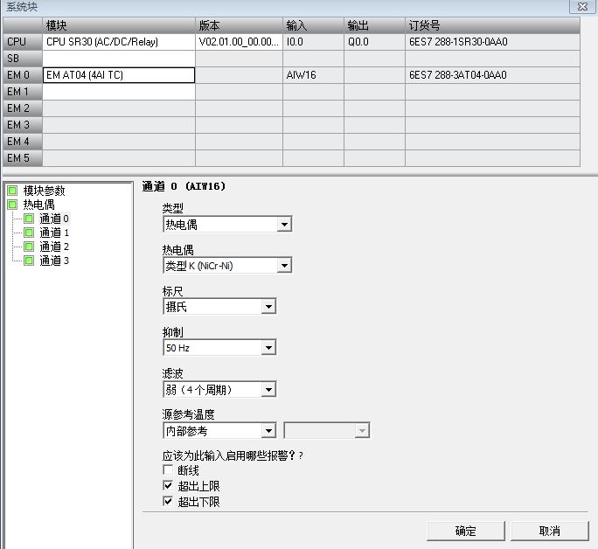Uncheck the 超出上限 alarm checkbox
598x549 pixels.
(x=169, y=486)
